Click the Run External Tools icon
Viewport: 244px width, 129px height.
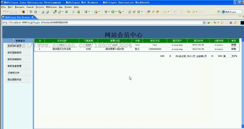pos(120,12)
